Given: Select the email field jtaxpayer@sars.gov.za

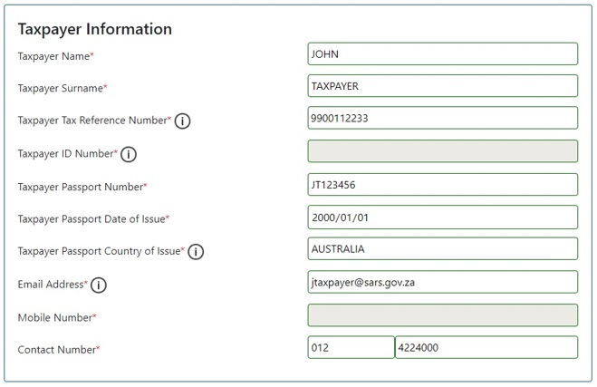Looking at the screenshot, I should pos(442,282).
